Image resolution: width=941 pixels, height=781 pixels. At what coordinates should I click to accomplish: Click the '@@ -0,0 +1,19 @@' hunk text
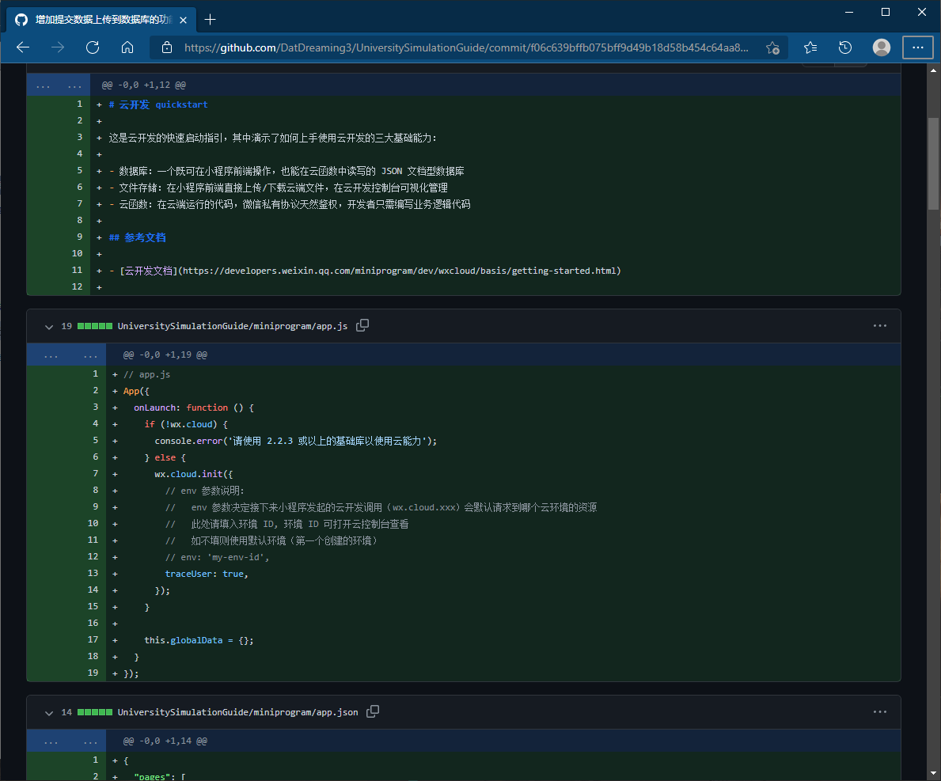165,355
